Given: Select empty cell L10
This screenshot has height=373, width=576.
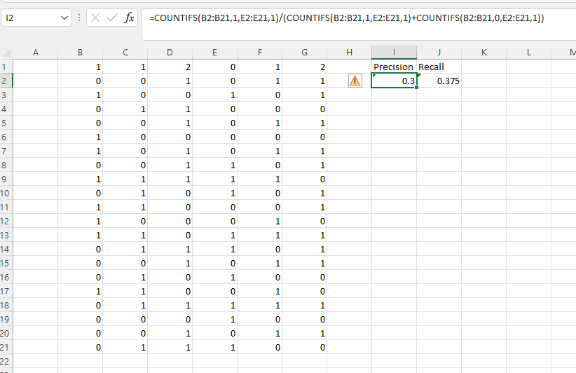Looking at the screenshot, I should [x=528, y=193].
